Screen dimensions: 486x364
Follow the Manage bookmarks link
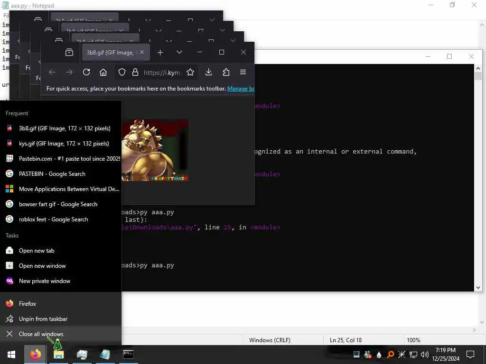coord(241,89)
